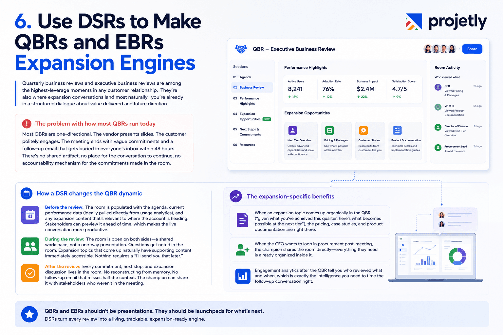Click the blue bar chart analytics icon
The height and width of the screenshot is (335, 503).
tap(243, 276)
